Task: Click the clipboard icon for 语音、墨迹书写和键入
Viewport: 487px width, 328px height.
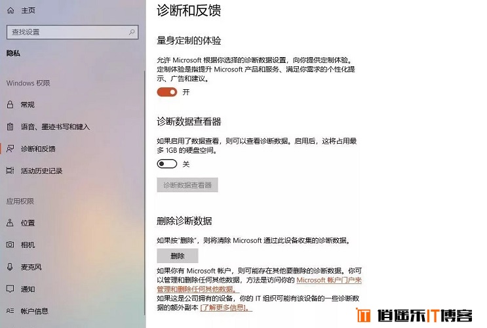Action: click(10, 127)
